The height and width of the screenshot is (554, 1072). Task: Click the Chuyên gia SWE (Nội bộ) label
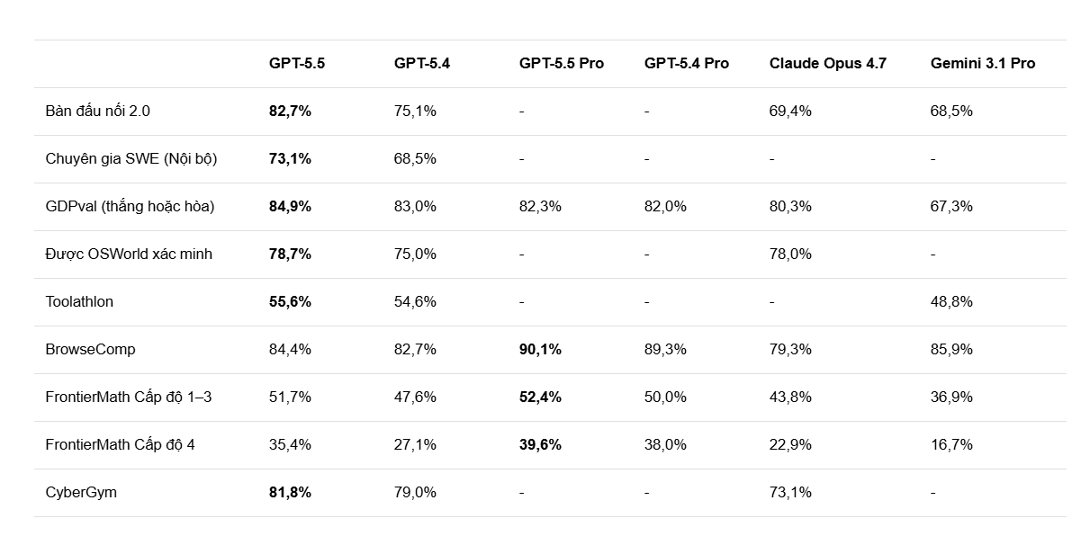pos(131,158)
